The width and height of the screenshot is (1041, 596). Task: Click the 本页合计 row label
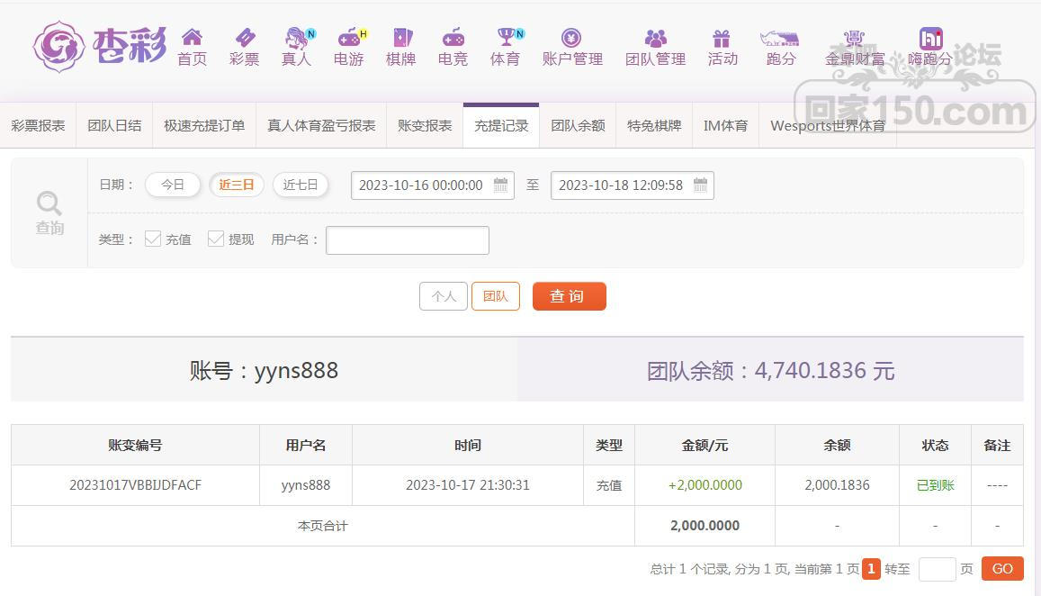(323, 526)
